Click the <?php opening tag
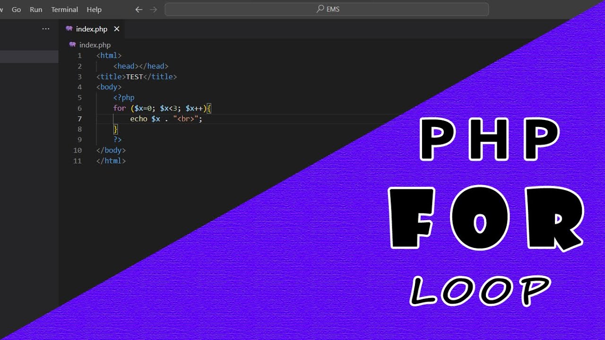Screen dimensions: 605x340 (x=124, y=98)
